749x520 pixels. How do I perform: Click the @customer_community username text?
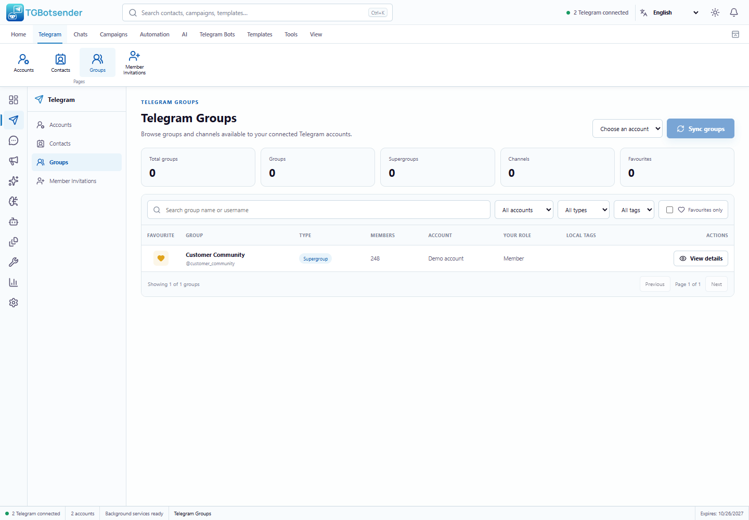click(x=210, y=264)
